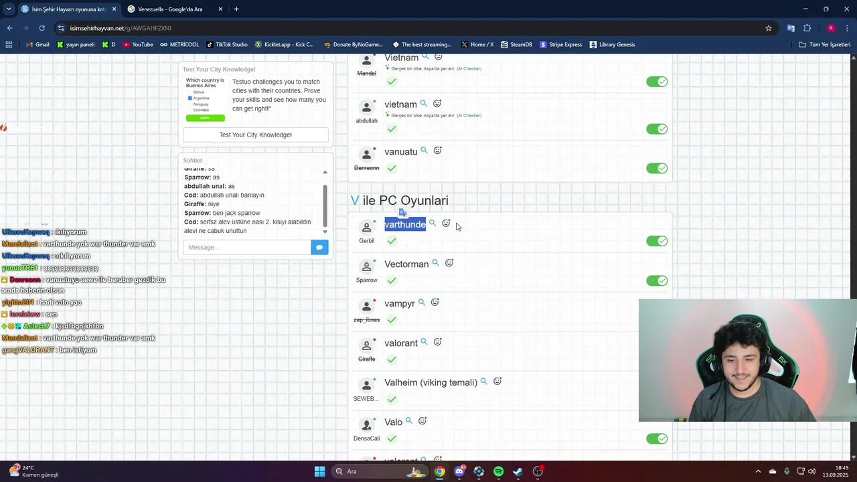Click green checkmark under valorant answer
857x482 pixels.
(392, 359)
